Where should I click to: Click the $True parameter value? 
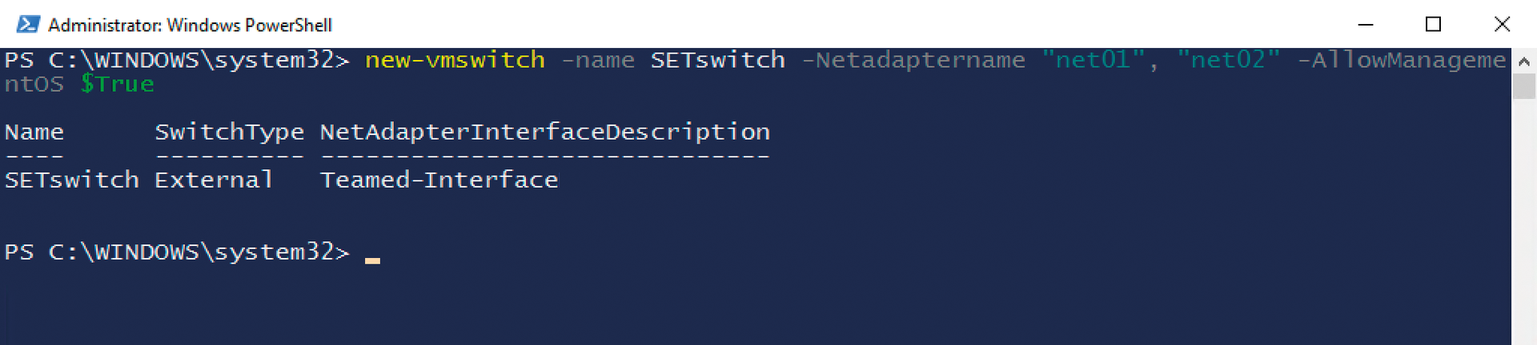pos(117,84)
